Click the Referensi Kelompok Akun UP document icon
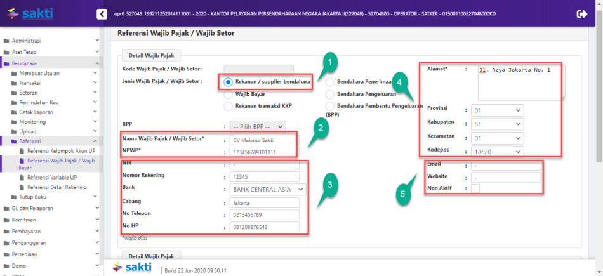This screenshot has width=603, height=276. coord(22,152)
